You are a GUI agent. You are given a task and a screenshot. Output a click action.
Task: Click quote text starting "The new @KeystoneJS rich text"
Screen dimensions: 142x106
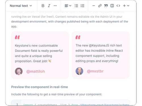pos(99,53)
